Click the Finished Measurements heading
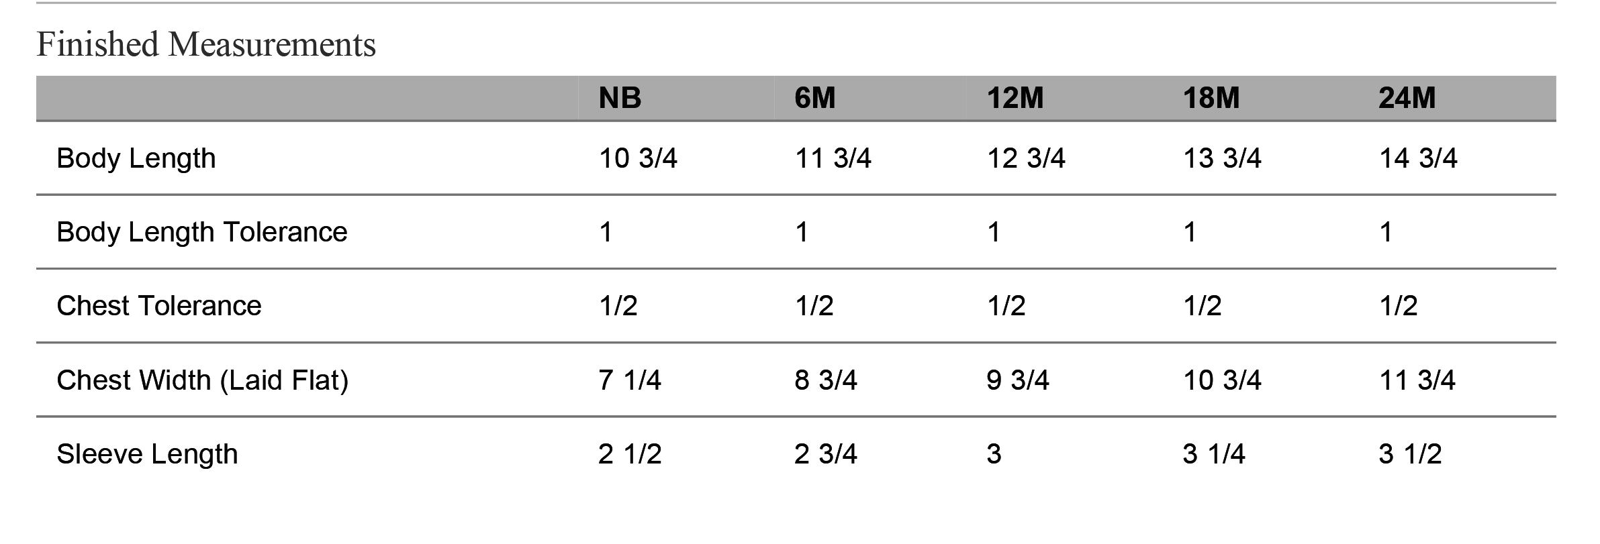 click(206, 44)
